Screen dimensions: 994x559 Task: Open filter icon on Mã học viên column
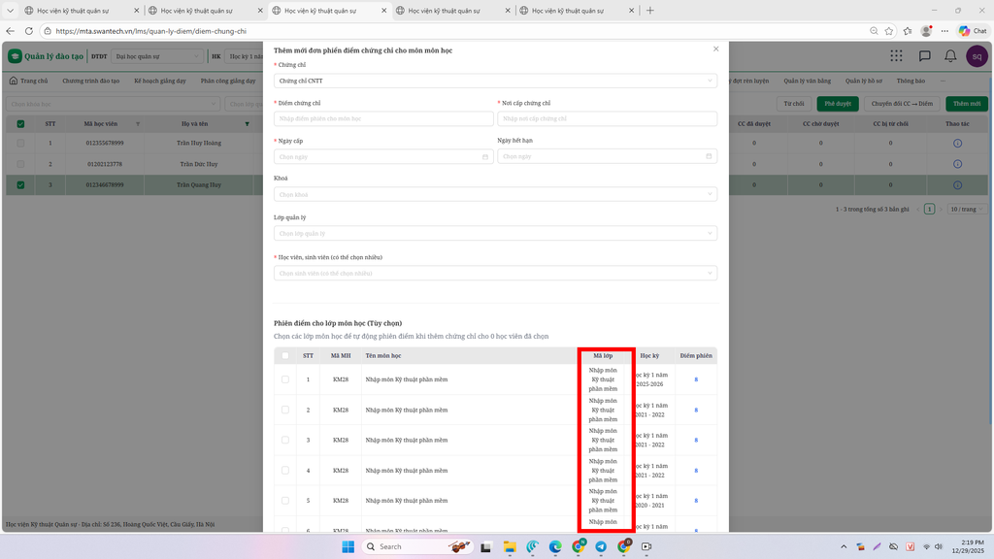pyautogui.click(x=138, y=124)
